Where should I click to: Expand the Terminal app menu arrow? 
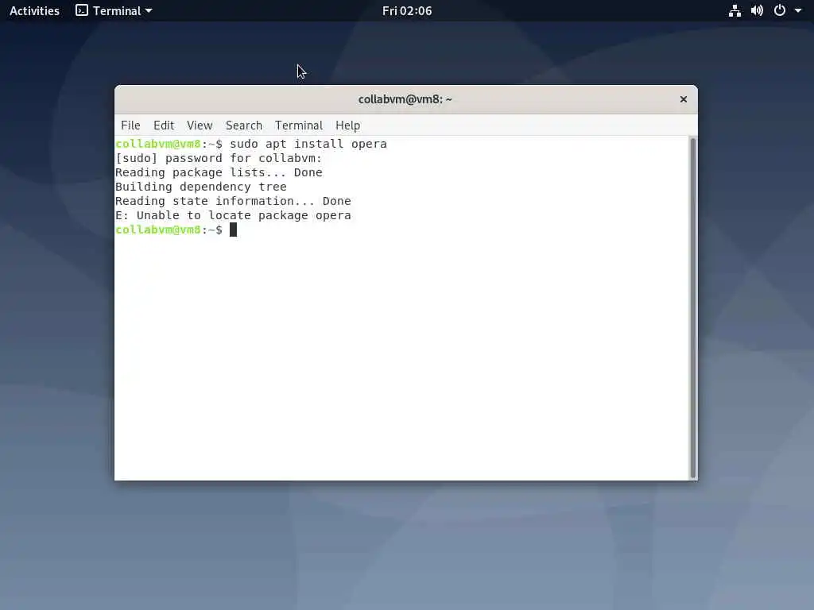click(149, 10)
